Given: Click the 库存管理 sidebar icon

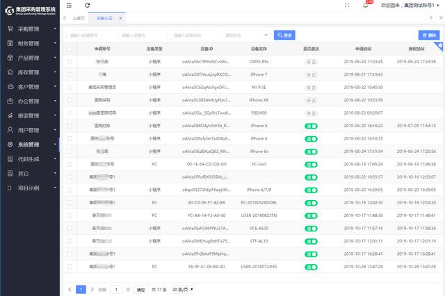Looking at the screenshot, I should click(x=9, y=72).
